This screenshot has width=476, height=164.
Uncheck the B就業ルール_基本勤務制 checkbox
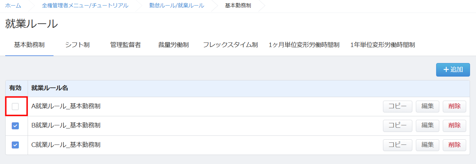point(15,126)
